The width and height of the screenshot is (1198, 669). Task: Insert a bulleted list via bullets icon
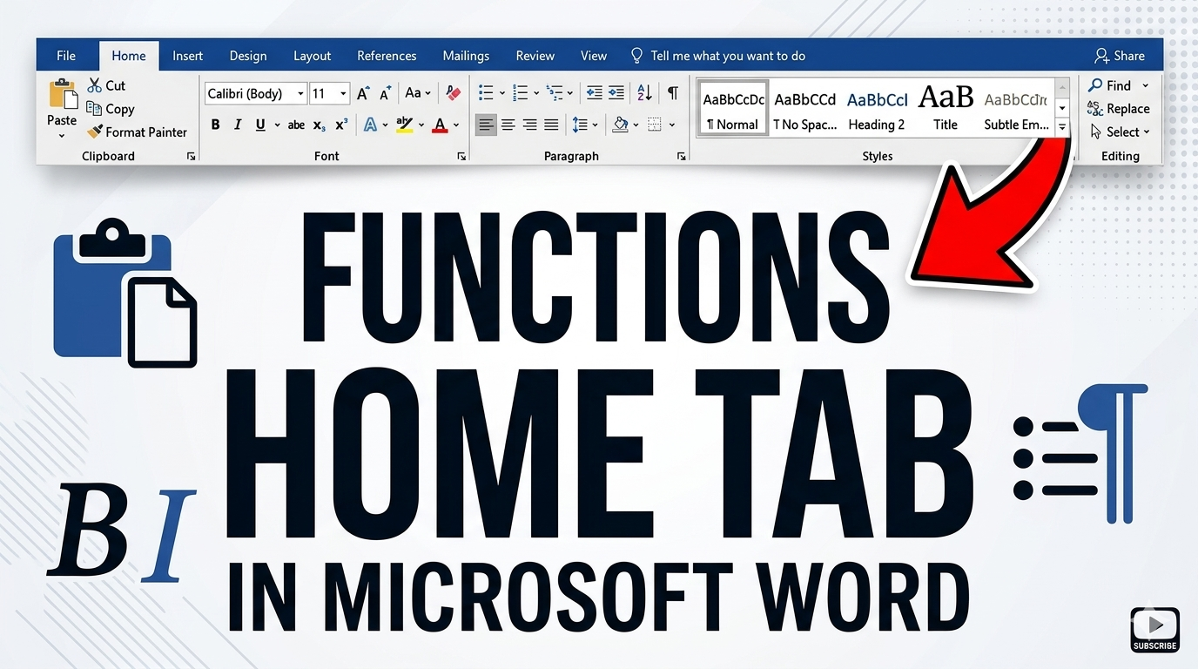(486, 93)
